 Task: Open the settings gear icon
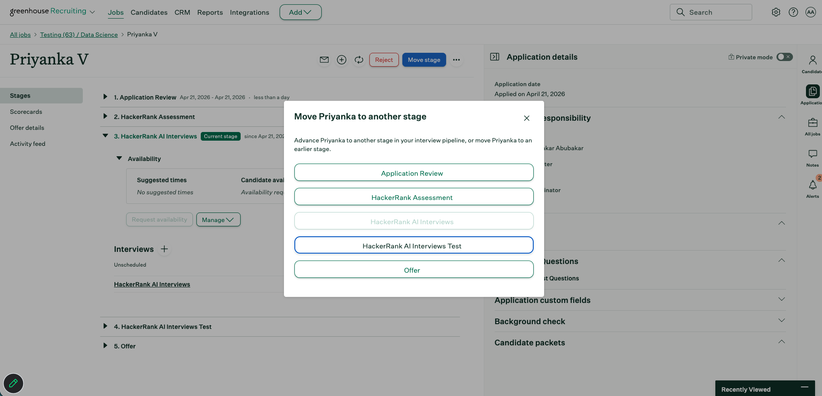click(776, 12)
